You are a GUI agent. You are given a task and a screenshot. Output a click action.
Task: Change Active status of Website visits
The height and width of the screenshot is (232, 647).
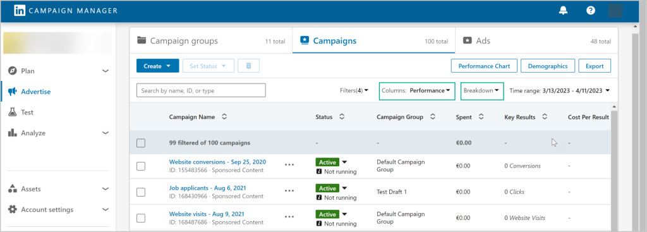(x=344, y=214)
